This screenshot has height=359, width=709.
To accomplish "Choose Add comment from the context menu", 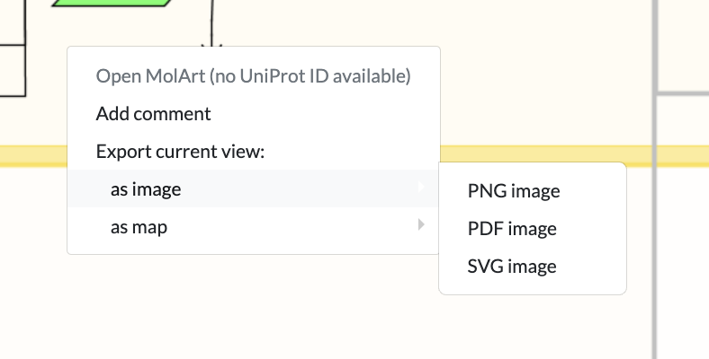I will (x=154, y=114).
